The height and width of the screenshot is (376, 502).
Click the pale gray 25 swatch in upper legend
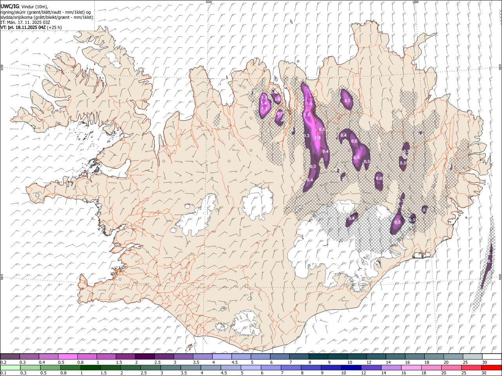point(472,356)
